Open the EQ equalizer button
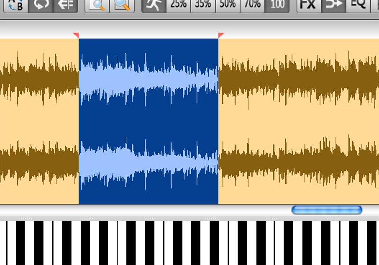 point(359,5)
